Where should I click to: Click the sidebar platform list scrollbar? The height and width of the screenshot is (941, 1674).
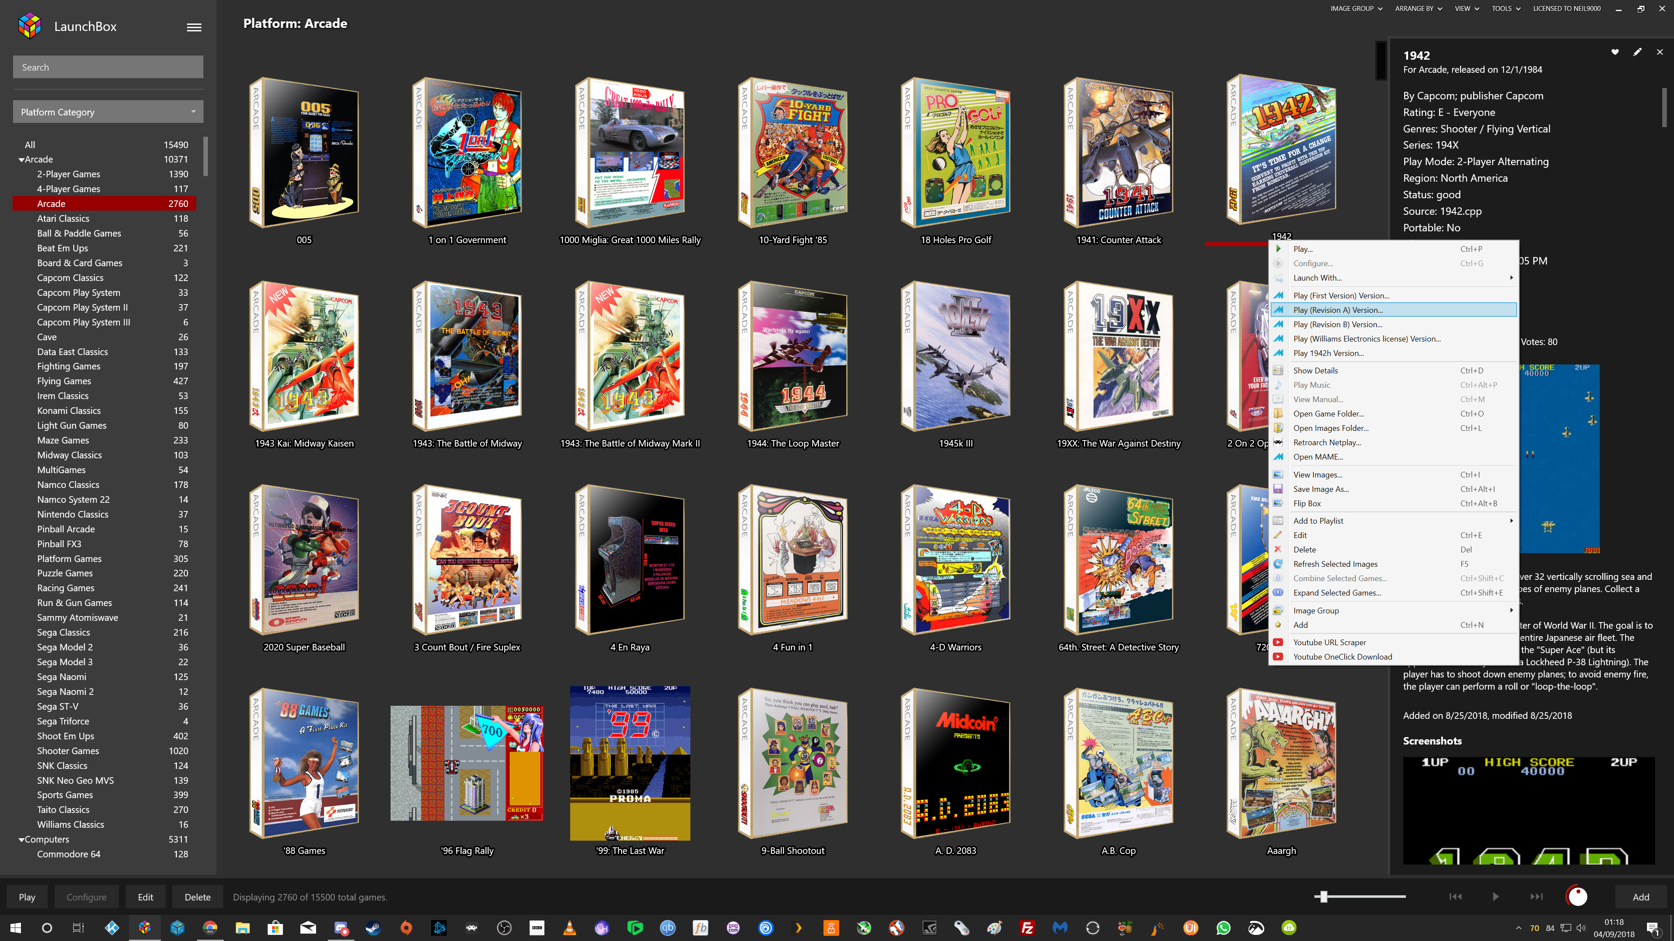point(205,156)
